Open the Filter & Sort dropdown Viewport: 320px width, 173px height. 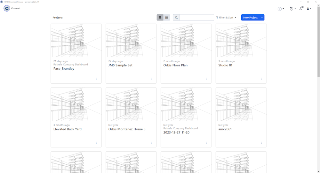click(x=226, y=18)
